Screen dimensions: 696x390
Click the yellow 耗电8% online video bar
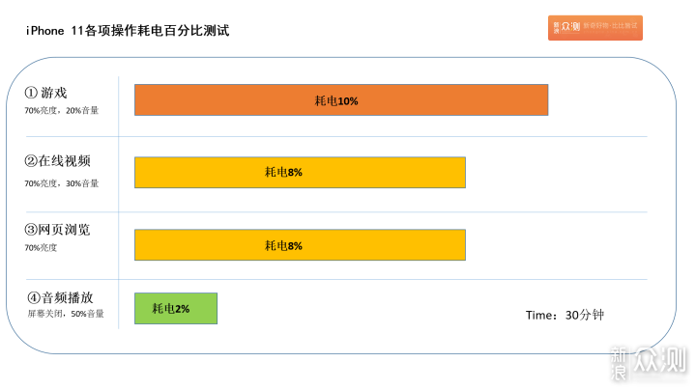pyautogui.click(x=300, y=173)
